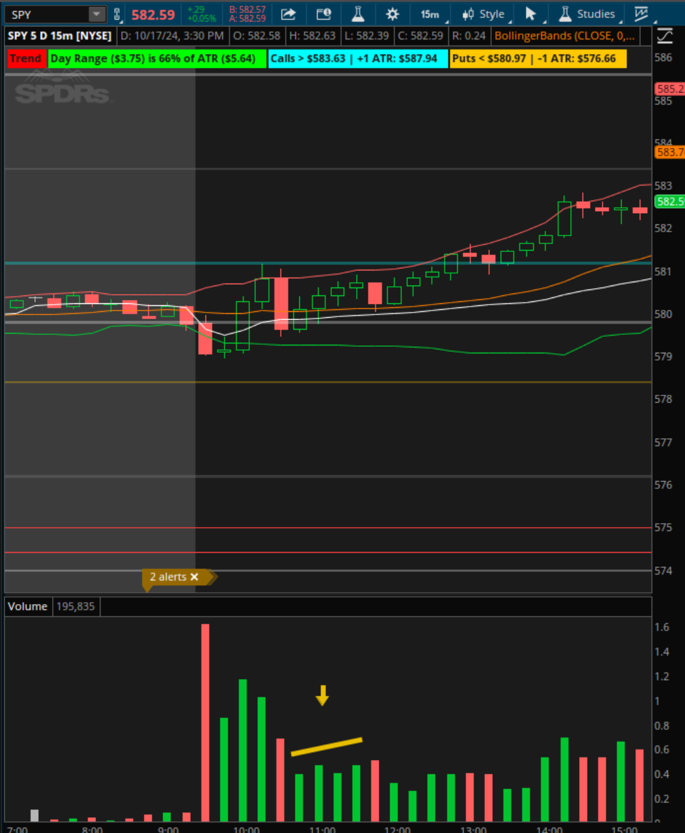The image size is (685, 833).
Task: Click the L: 582.39 low value
Action: tap(367, 36)
